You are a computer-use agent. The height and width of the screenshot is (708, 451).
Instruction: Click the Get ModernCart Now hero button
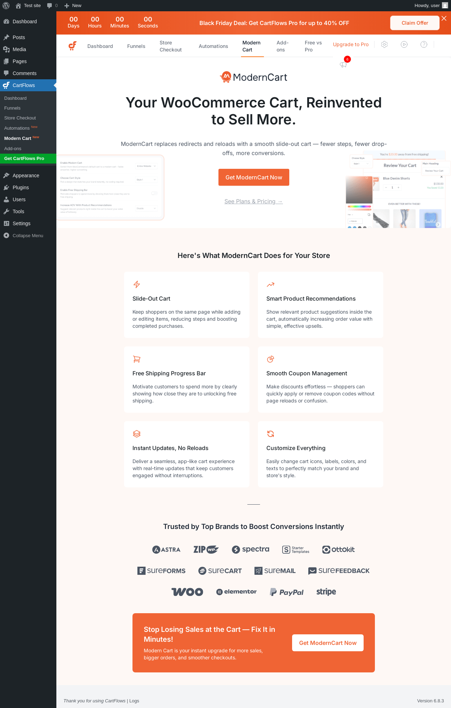254,177
